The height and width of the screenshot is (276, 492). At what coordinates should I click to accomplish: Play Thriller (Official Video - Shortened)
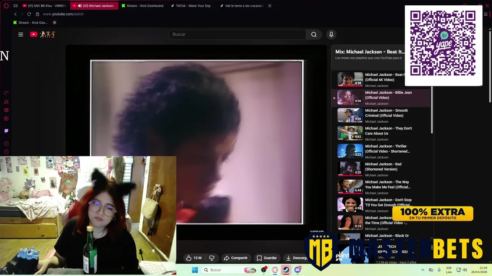click(x=381, y=151)
